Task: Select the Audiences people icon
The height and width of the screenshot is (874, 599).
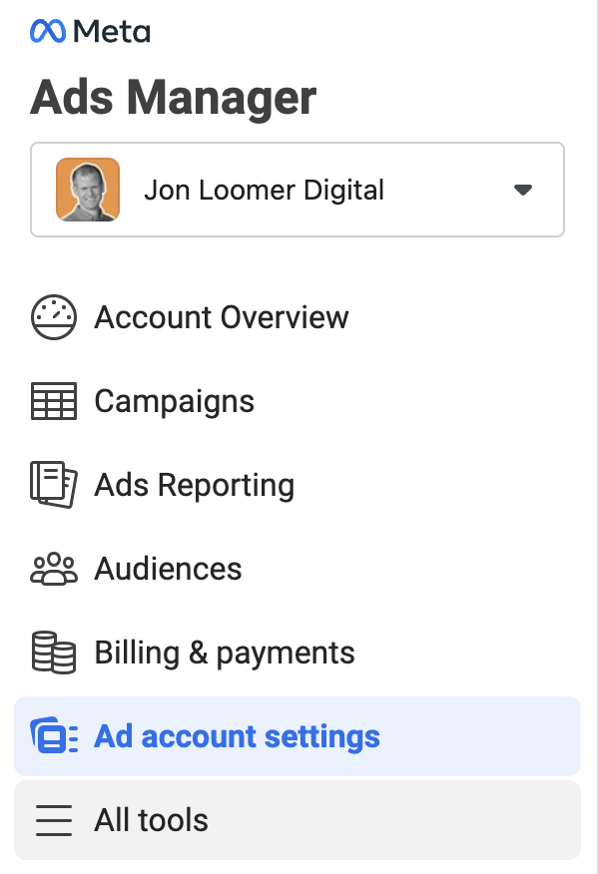Action: 54,569
